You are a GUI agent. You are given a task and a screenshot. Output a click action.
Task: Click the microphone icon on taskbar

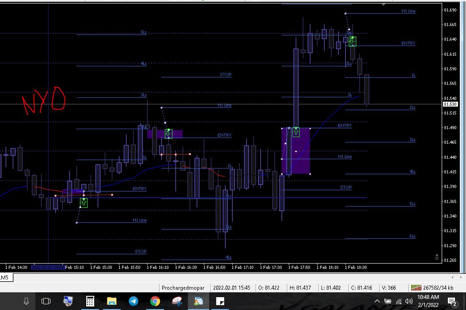(x=26, y=302)
